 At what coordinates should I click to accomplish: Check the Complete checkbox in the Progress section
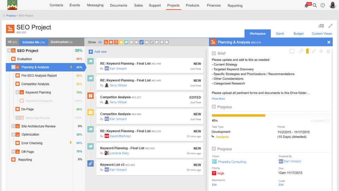pyautogui.click(x=328, y=121)
